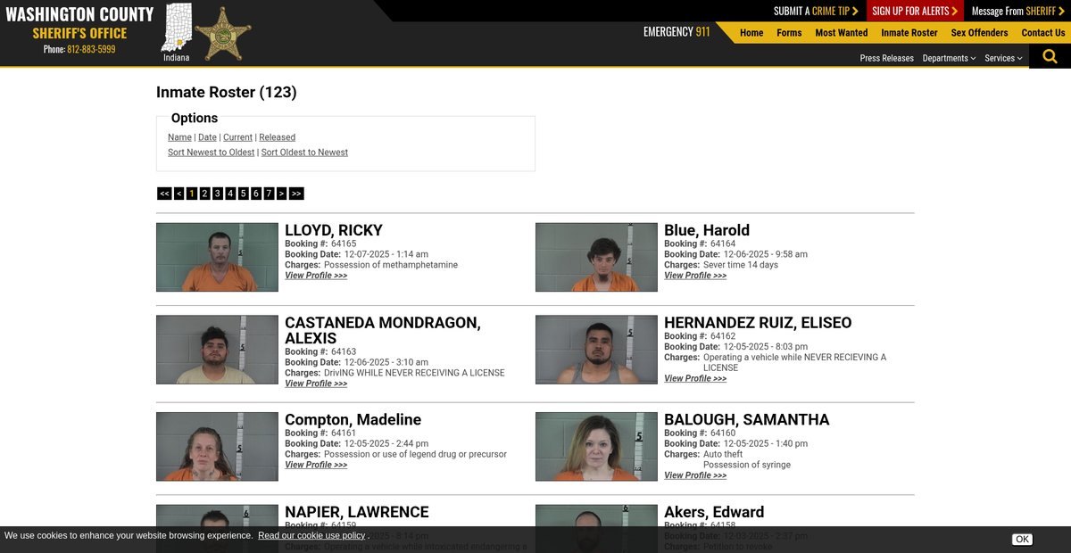
Task: Open Press Releases page
Action: click(886, 58)
